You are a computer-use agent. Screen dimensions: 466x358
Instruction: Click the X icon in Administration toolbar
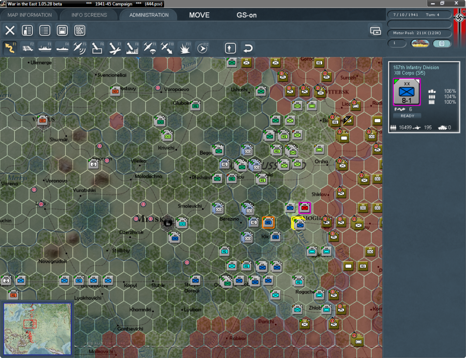pos(10,30)
